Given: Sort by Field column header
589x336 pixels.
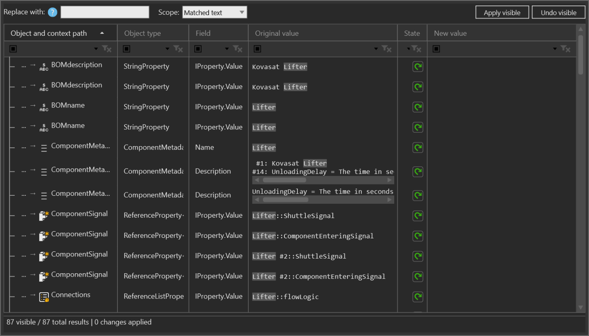Looking at the screenshot, I should [x=219, y=33].
